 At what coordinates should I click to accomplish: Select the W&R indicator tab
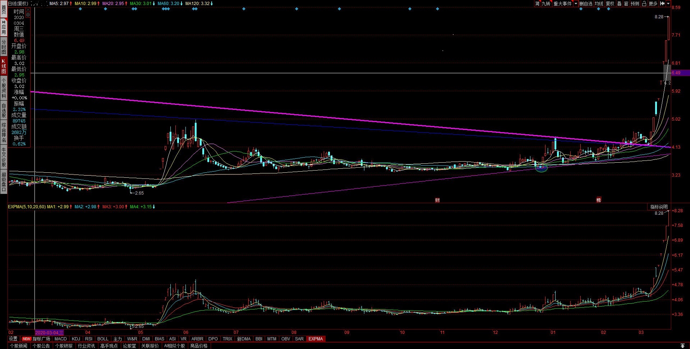[132, 339]
